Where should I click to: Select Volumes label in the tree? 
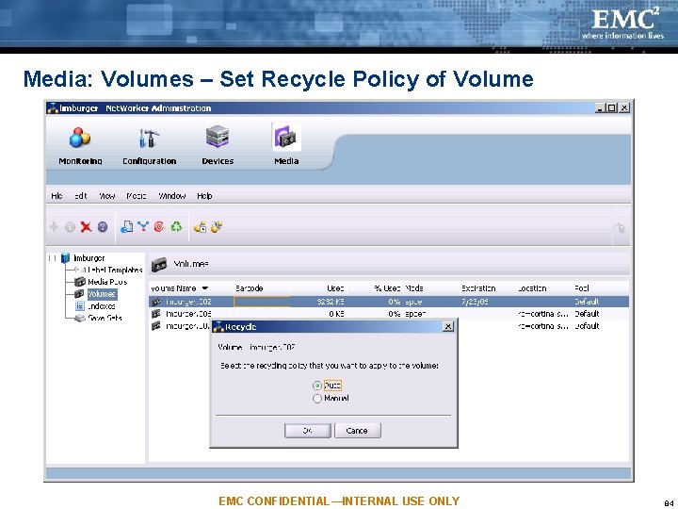pyautogui.click(x=102, y=294)
